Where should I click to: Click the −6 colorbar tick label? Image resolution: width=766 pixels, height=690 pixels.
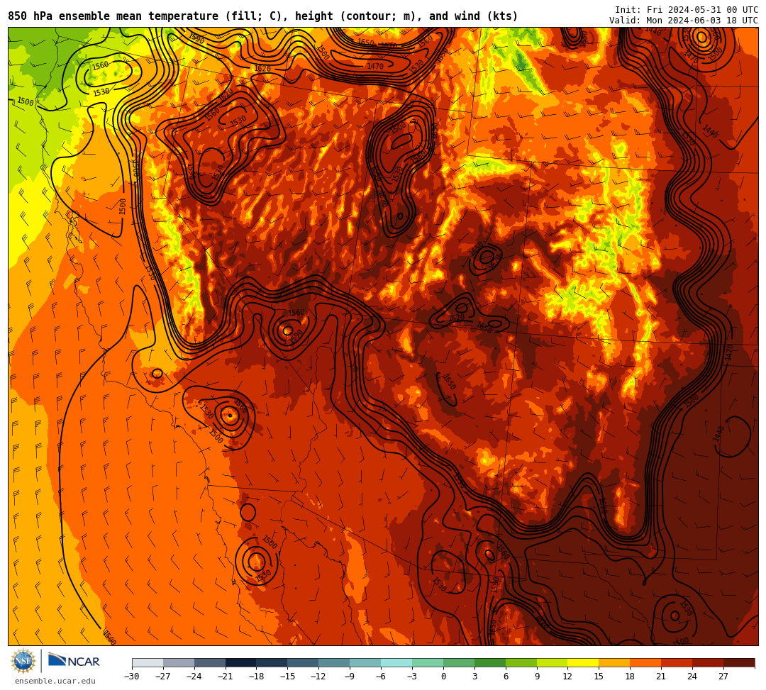click(x=381, y=677)
